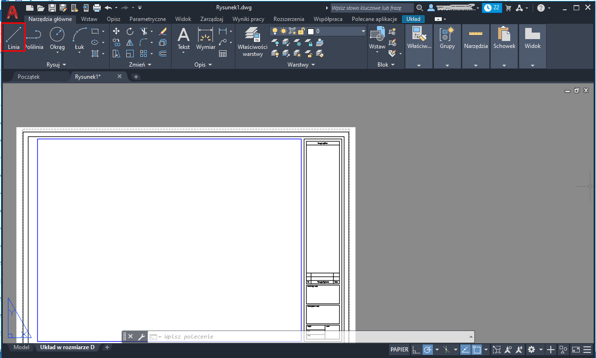
Task: Open the workspace gear dropdown arrow
Action: pos(541,350)
